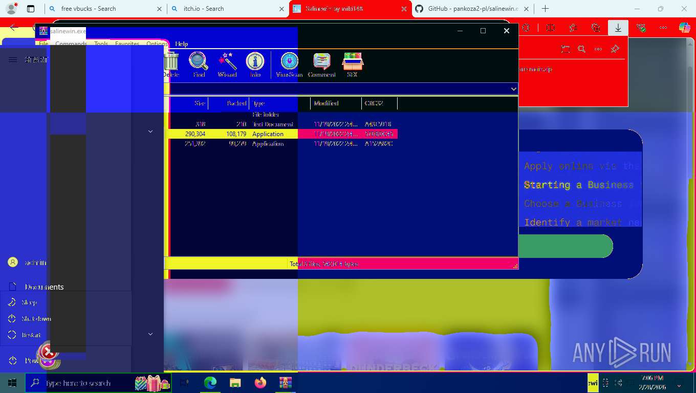This screenshot has width=696, height=393.
Task: Close the free vbucks Search tab
Action: click(x=159, y=9)
